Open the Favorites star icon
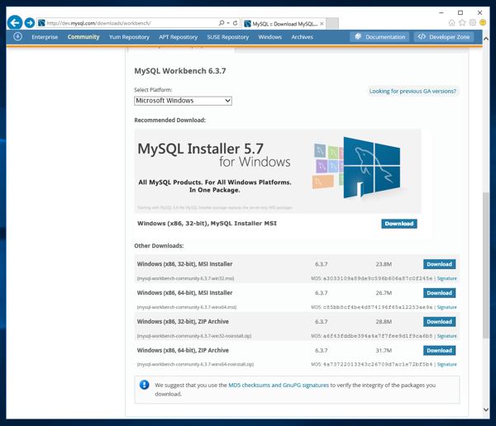Image resolution: width=496 pixels, height=426 pixels. pos(462,22)
